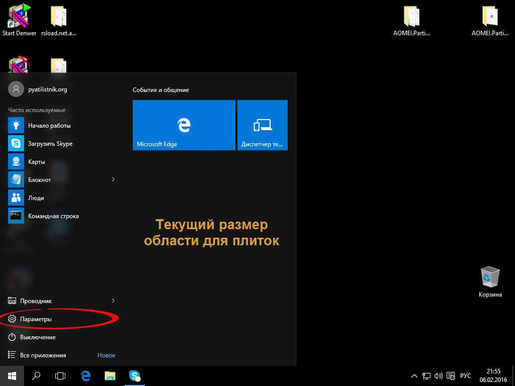Show hidden system tray icons
Viewport: 515px width, 386px height.
[414, 375]
